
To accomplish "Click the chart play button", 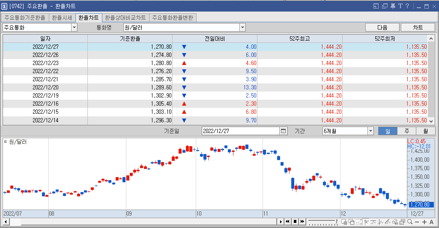I will click(x=281, y=222).
